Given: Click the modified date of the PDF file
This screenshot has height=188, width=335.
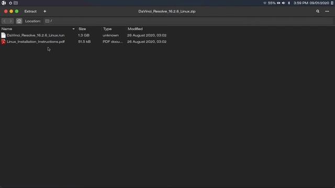Looking at the screenshot, I should (147, 42).
